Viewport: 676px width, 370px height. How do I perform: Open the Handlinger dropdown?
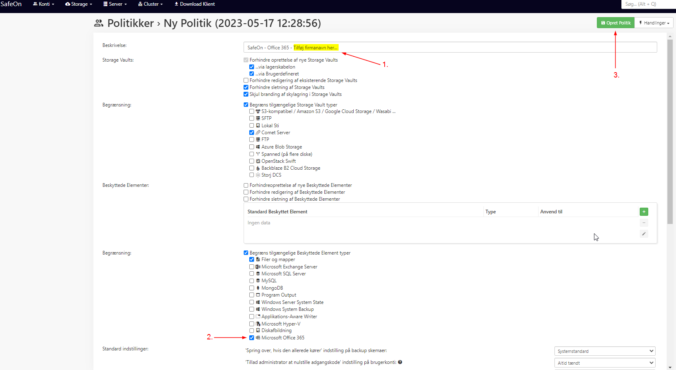654,23
